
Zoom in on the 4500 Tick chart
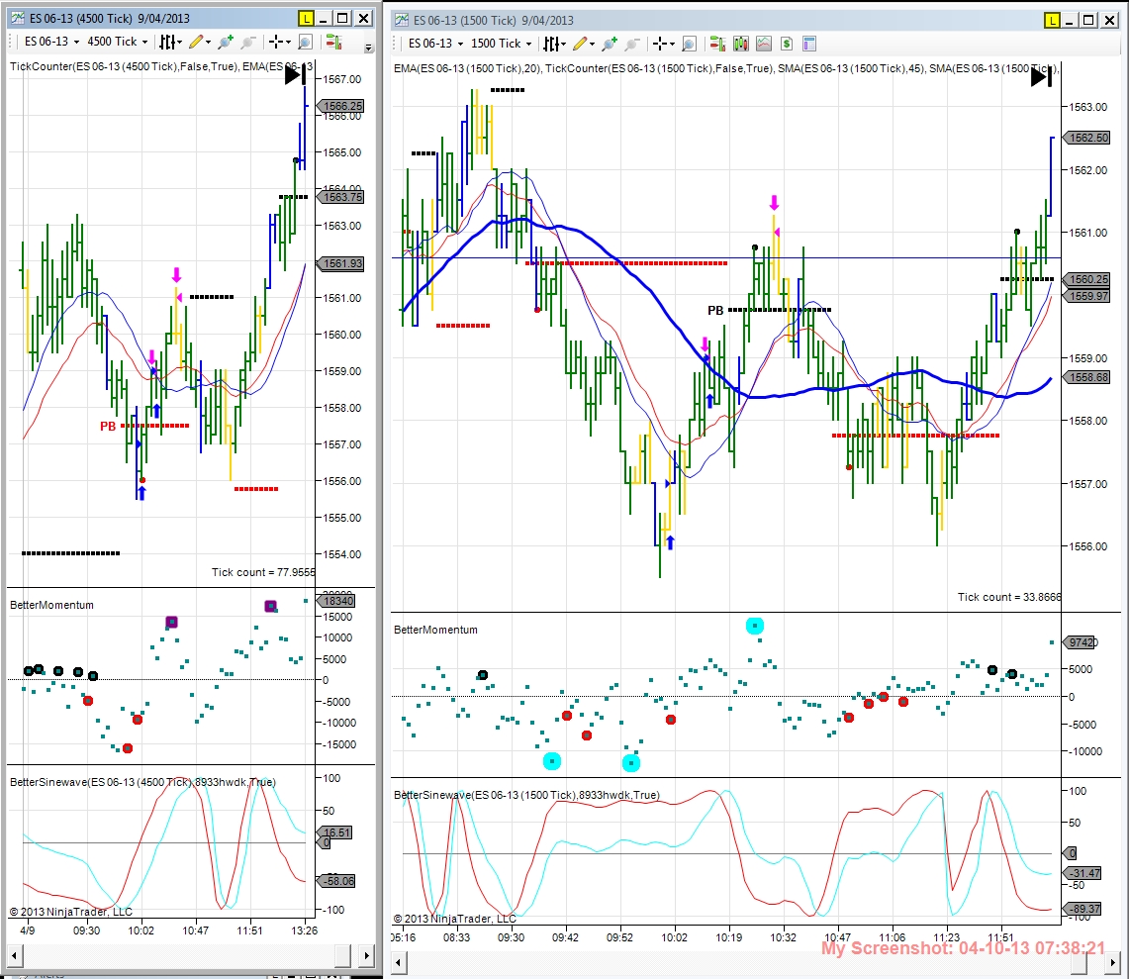click(x=226, y=42)
